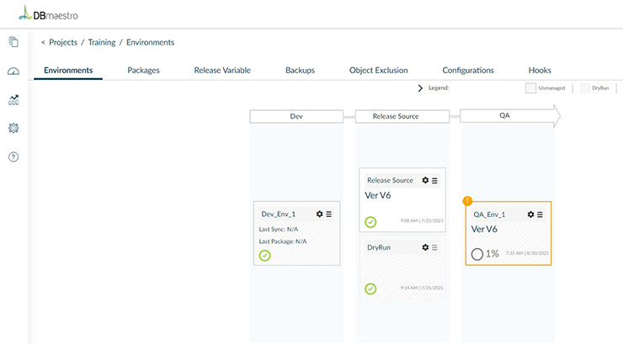Open the DryRun card hamburger menu

point(434,247)
